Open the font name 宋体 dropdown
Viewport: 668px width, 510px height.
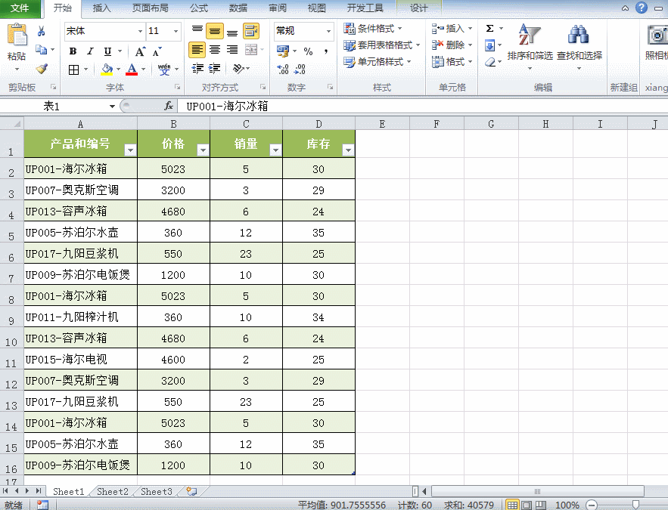[140, 31]
